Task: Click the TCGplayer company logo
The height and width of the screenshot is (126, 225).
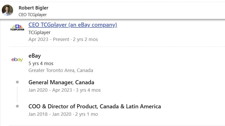Action: point(17,27)
